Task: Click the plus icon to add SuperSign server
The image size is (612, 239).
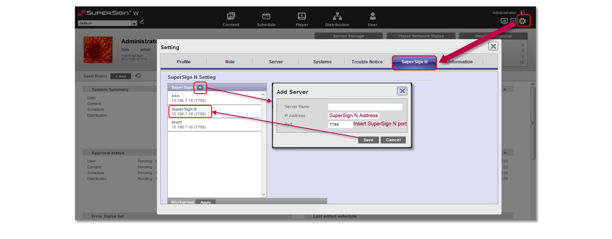Action: tap(200, 87)
